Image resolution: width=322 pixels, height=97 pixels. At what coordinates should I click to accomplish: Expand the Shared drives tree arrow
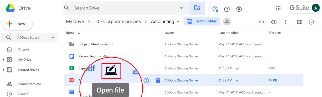coord(4,70)
